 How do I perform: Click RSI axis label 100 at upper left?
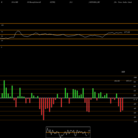[2, 25]
